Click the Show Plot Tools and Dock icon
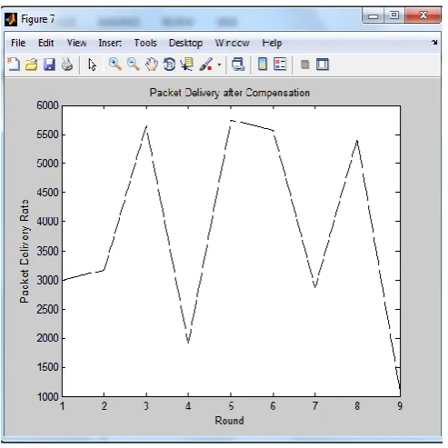The width and height of the screenshot is (448, 448). click(323, 65)
